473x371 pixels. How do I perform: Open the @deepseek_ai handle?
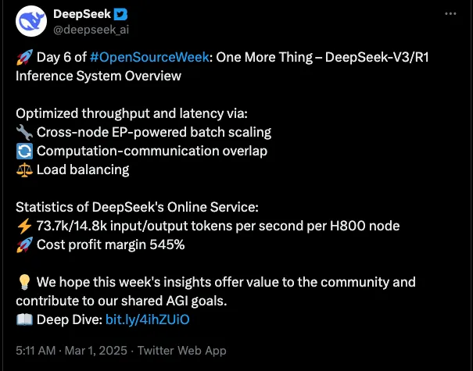pos(91,30)
